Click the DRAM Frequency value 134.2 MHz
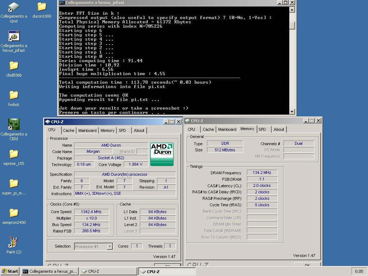The height and width of the screenshot is (276, 368). 262,173
